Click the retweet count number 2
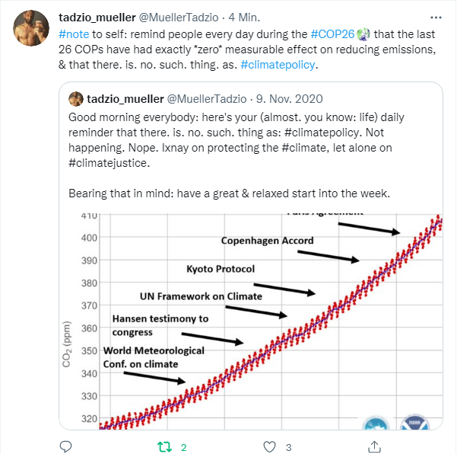Screen dimensions: 473x454 pos(184,447)
